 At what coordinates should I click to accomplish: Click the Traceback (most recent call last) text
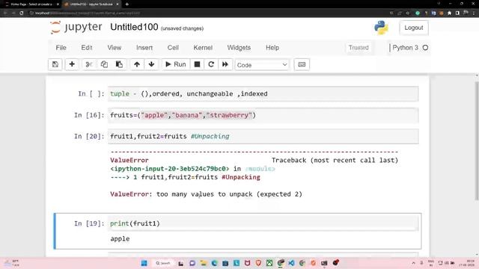(x=335, y=160)
